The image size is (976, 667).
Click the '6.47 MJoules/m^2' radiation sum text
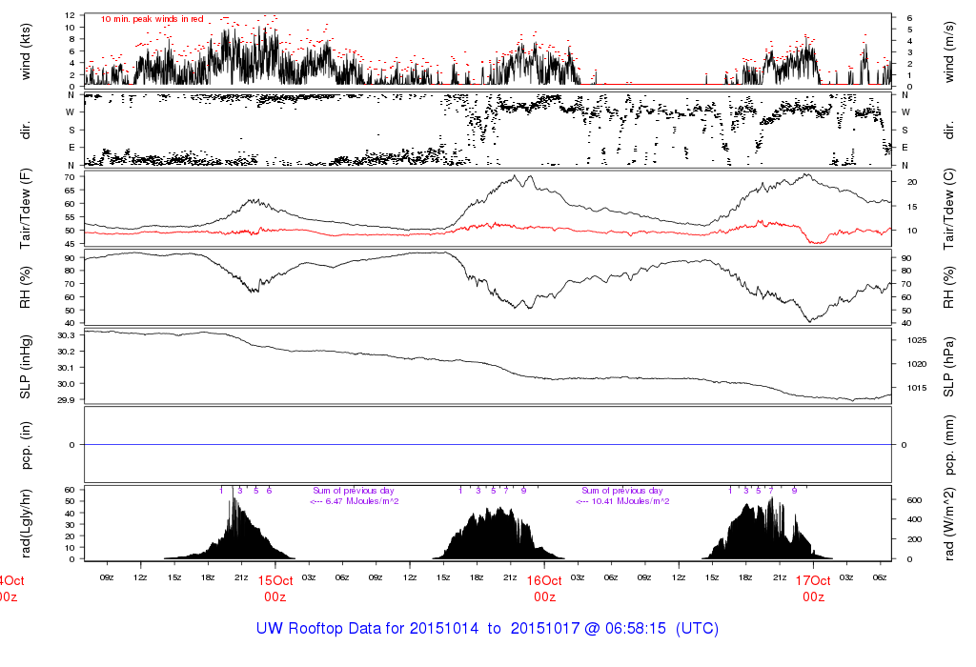click(361, 501)
